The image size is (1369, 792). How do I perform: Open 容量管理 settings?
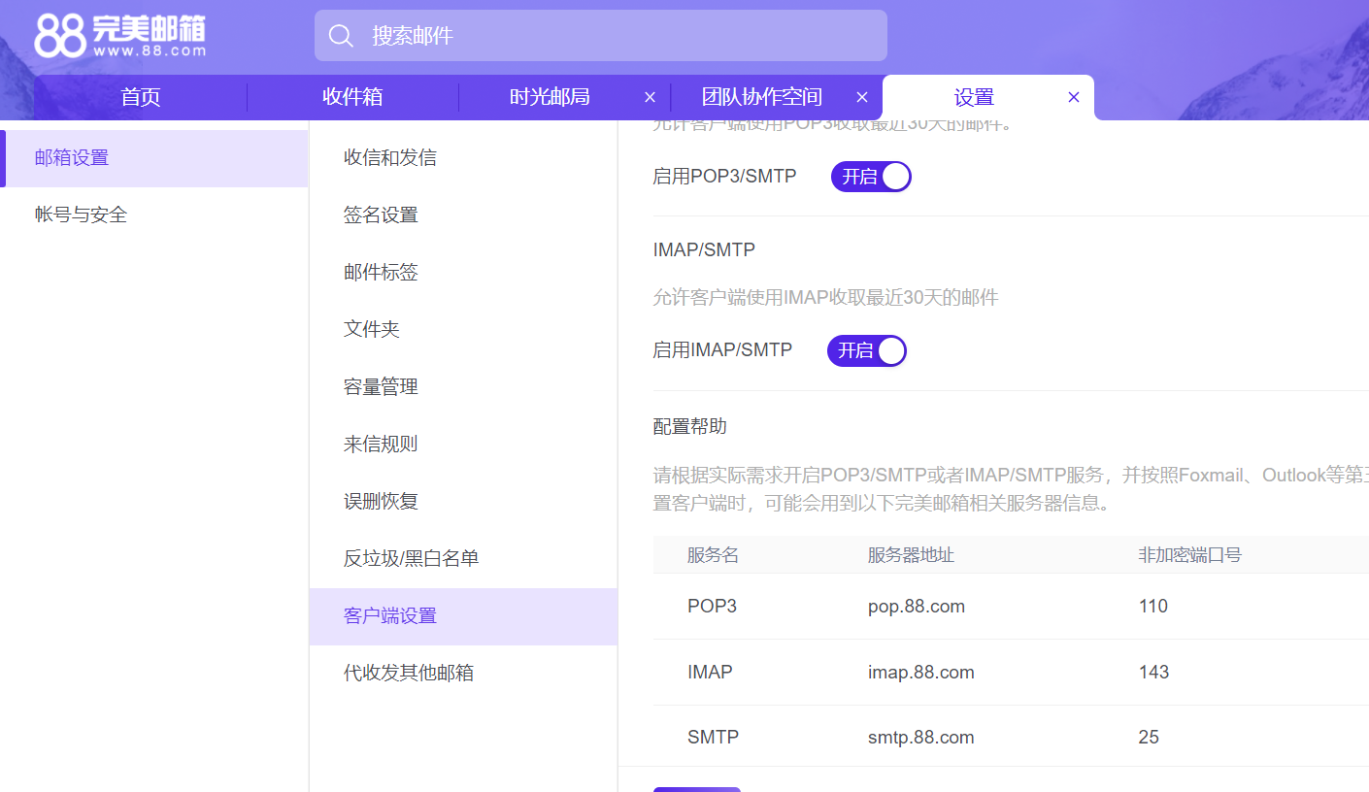click(x=463, y=387)
